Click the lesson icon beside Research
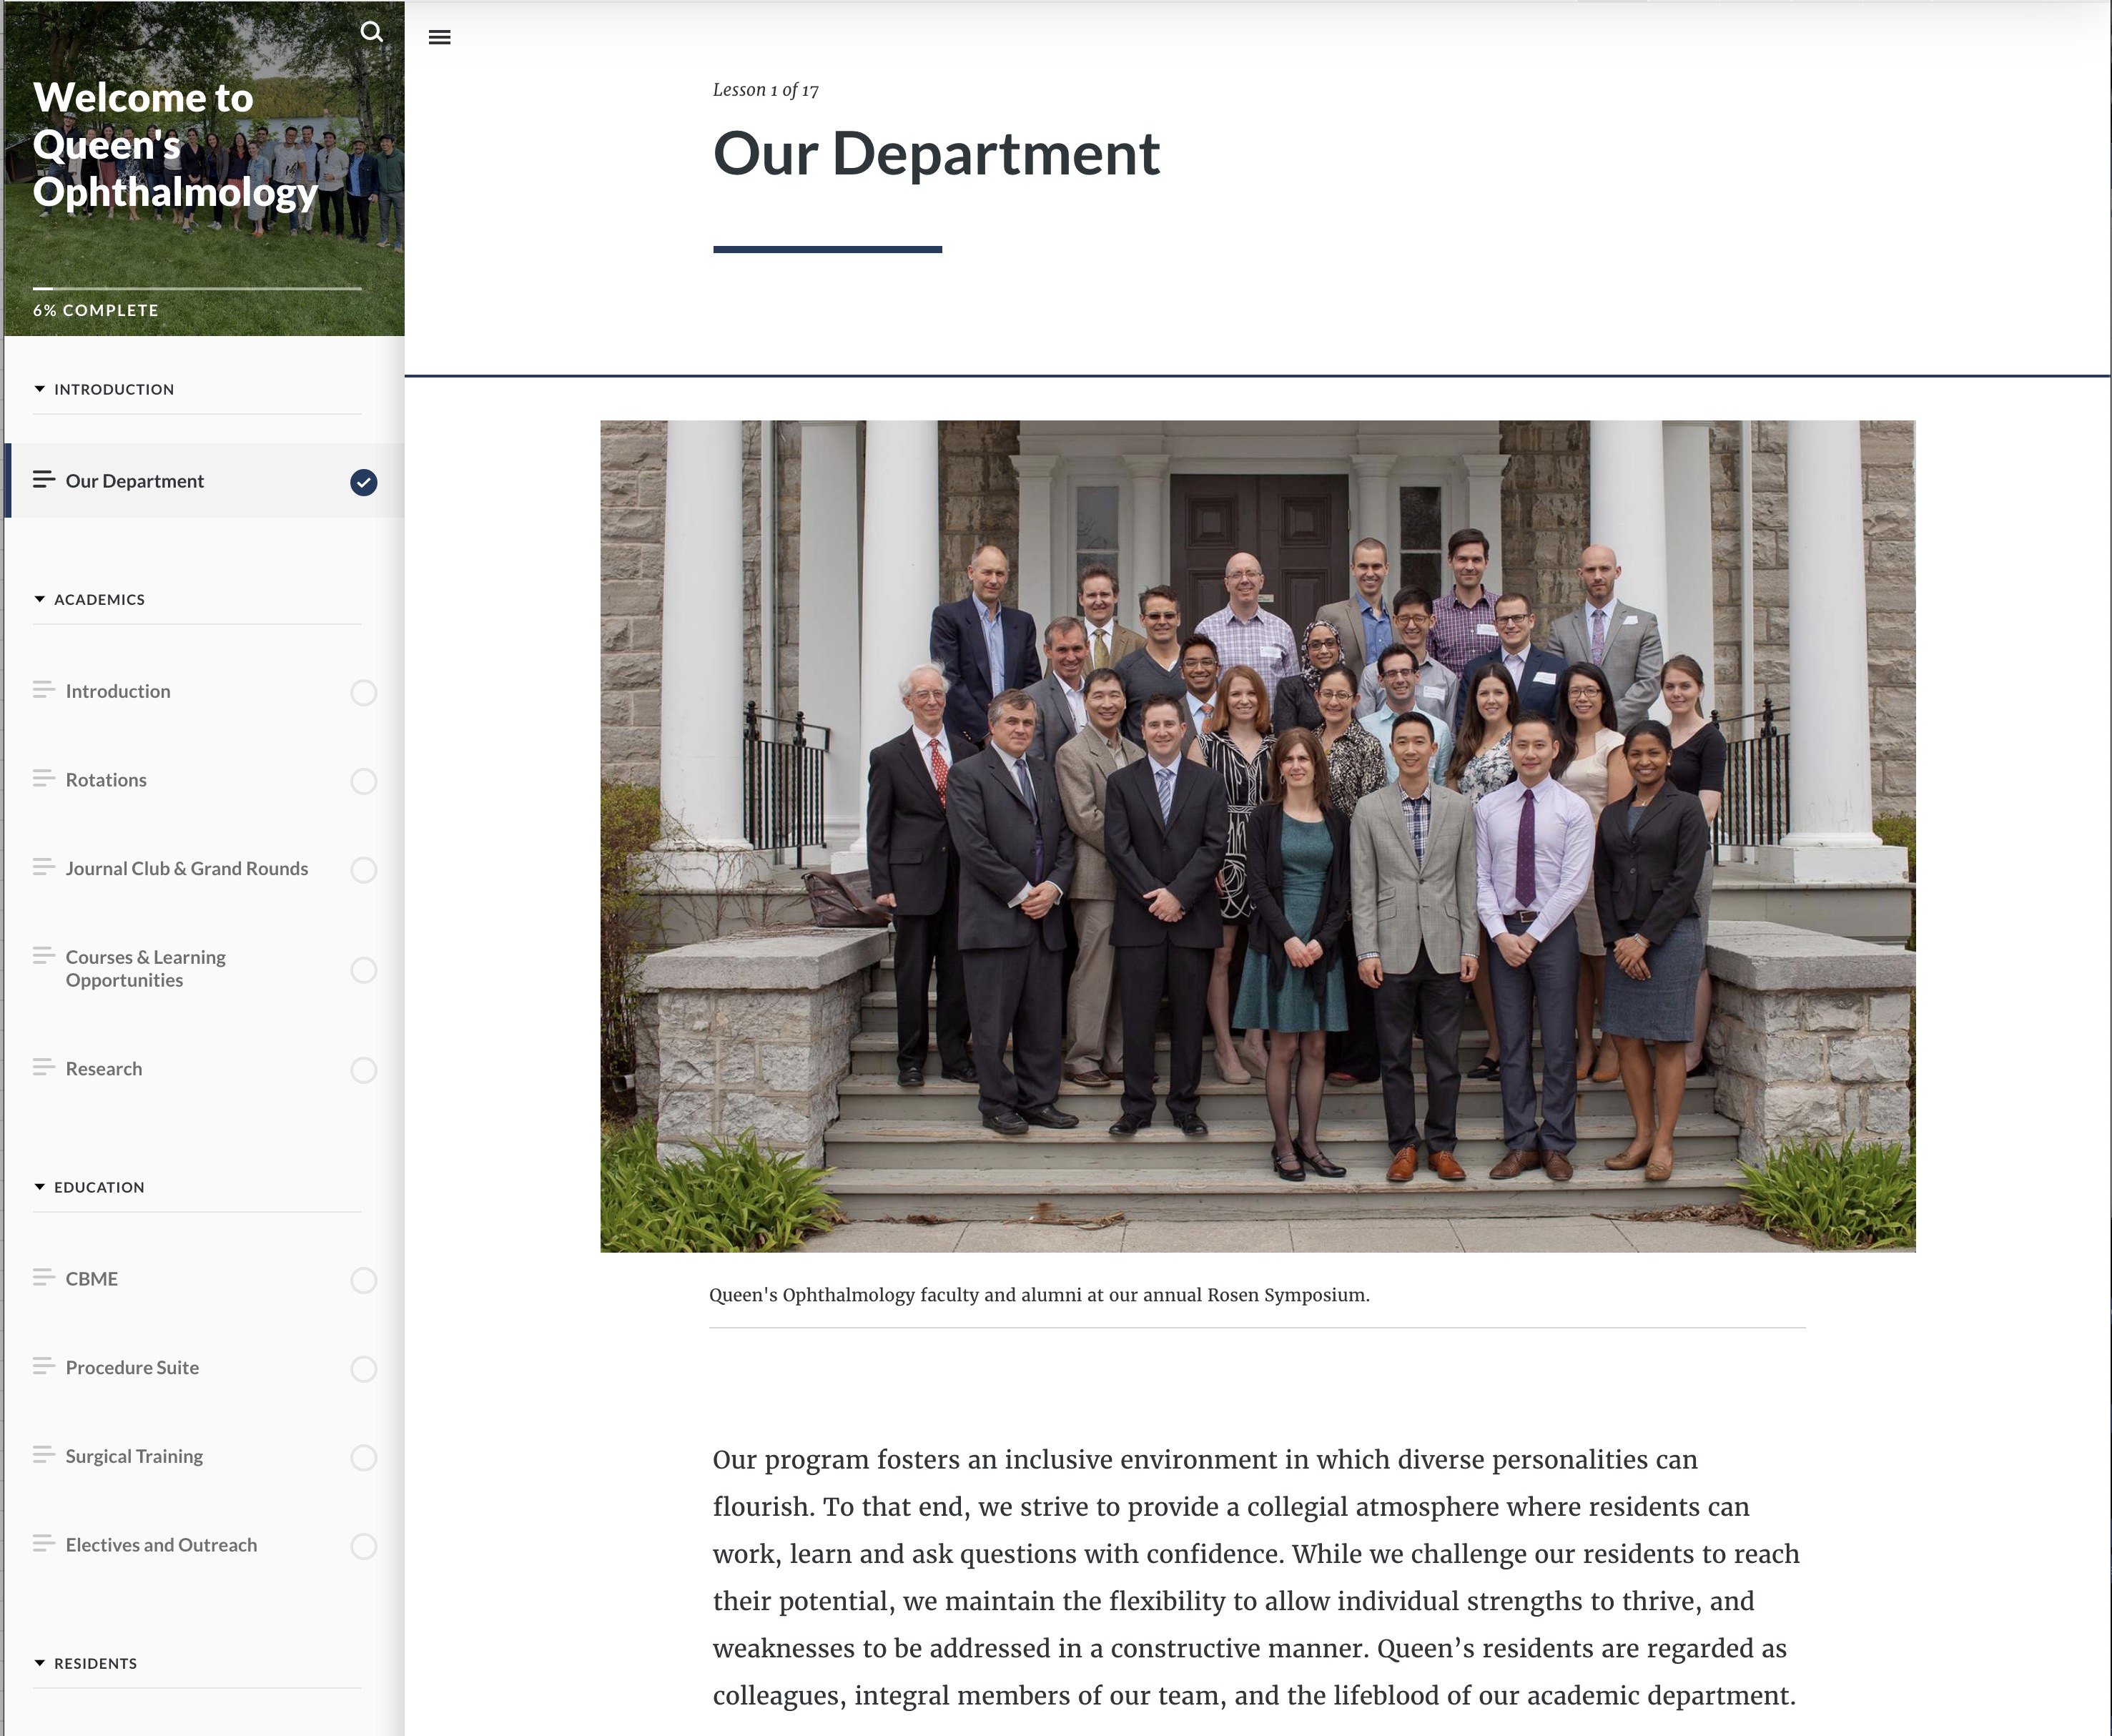 point(43,1068)
